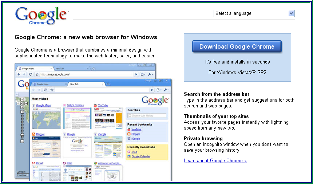The width and height of the screenshot is (313, 184).
Task: Open the wrench menu in the maps.google.com window
Action: pyautogui.click(x=151, y=74)
